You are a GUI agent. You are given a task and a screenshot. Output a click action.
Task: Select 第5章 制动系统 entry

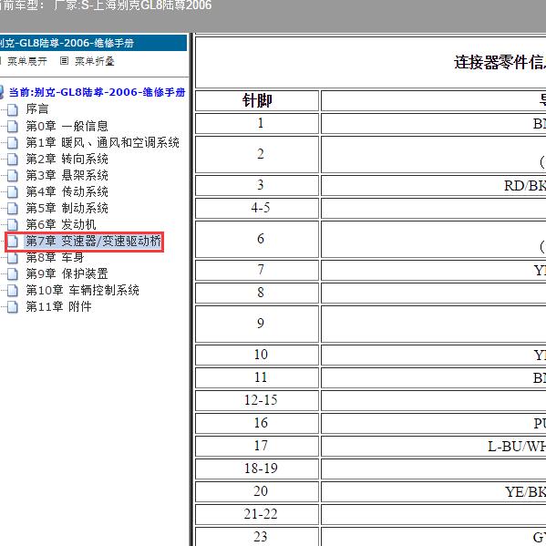point(67,208)
